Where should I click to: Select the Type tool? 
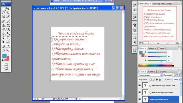pyautogui.click(x=8, y=38)
